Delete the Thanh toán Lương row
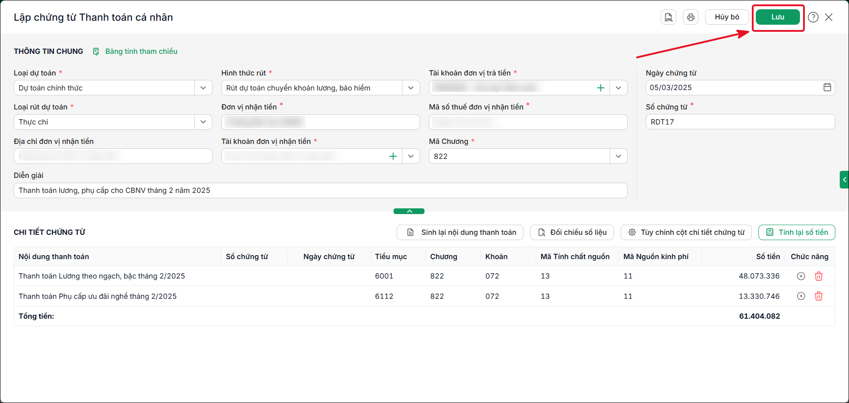This screenshot has width=849, height=403. [x=819, y=276]
